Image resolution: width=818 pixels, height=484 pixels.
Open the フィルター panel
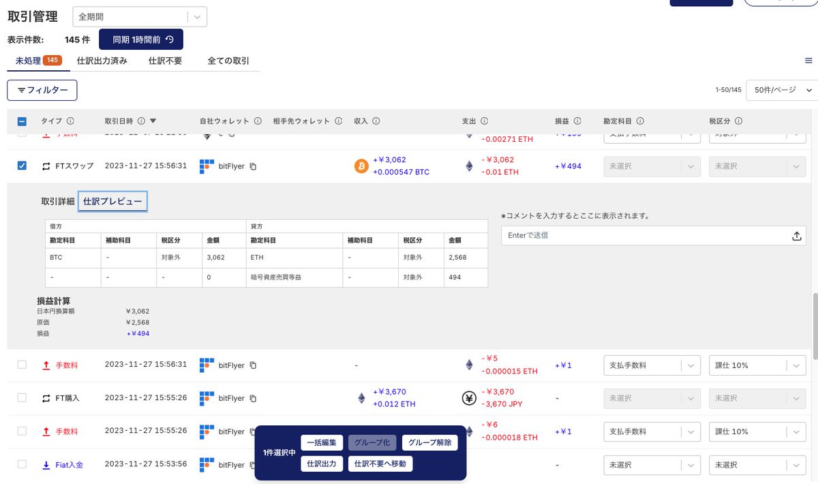42,89
